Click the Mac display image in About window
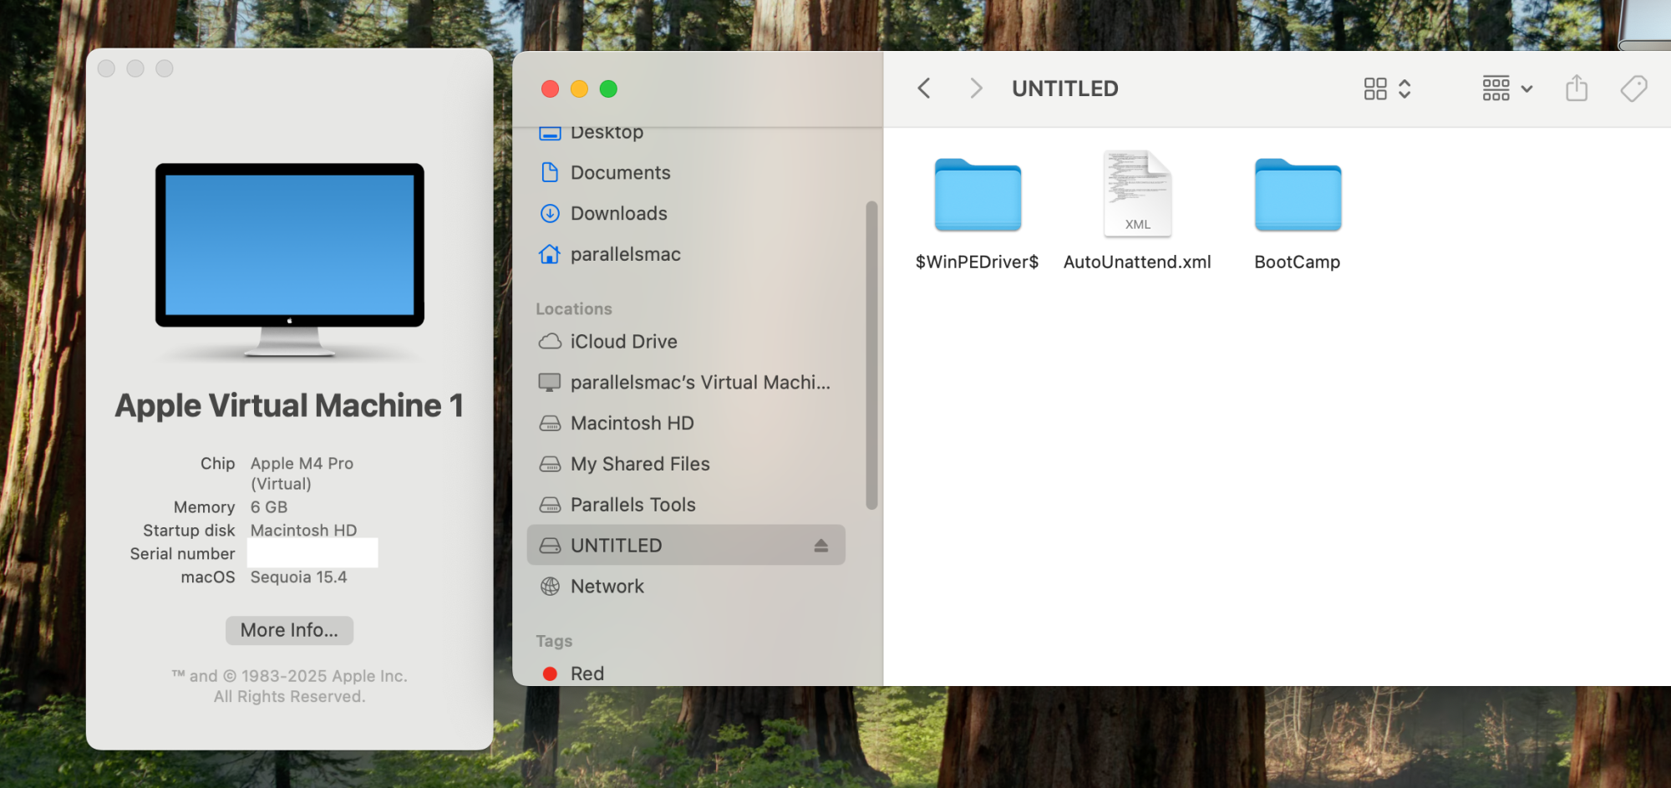This screenshot has width=1671, height=788. click(x=290, y=260)
